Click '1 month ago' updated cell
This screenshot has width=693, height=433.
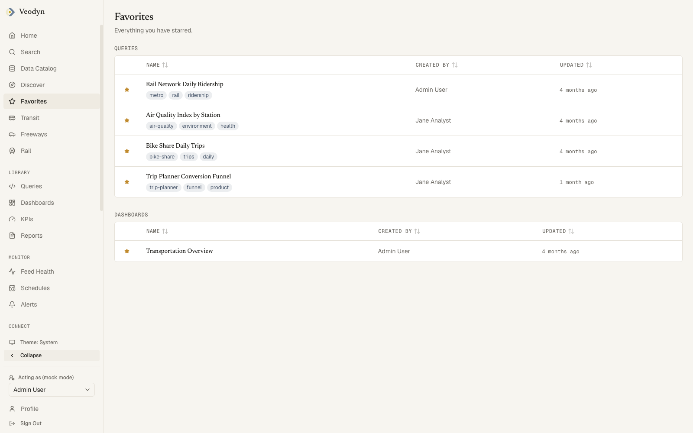(576, 182)
